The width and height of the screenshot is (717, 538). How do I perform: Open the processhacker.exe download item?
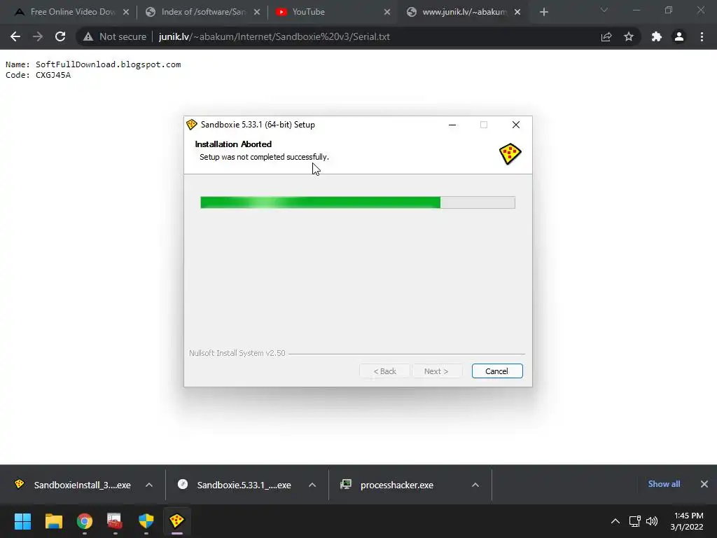(x=389, y=485)
